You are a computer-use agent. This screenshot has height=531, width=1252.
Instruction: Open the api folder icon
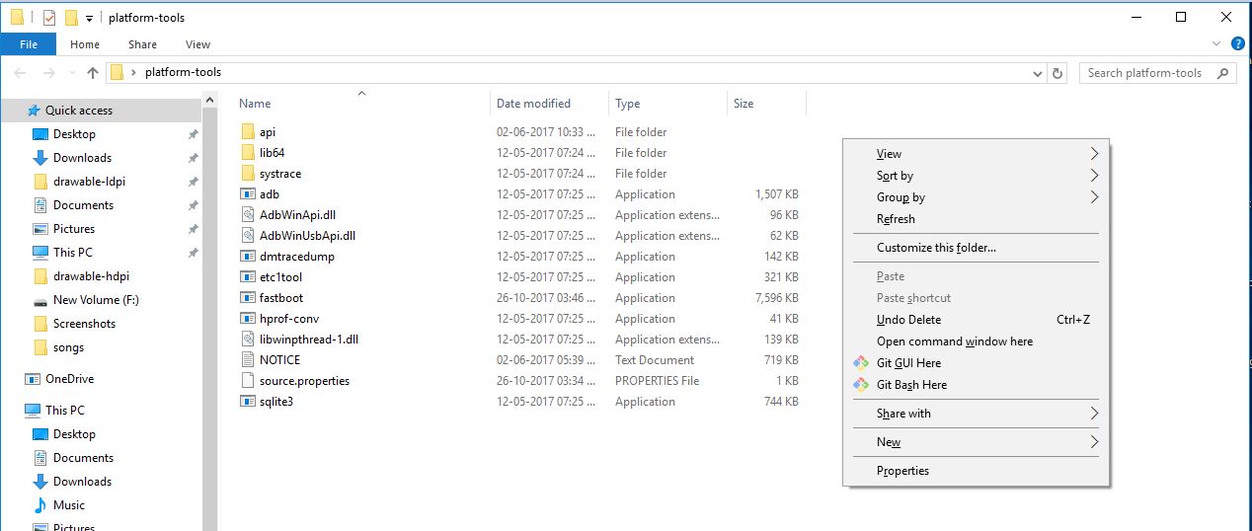(x=248, y=132)
